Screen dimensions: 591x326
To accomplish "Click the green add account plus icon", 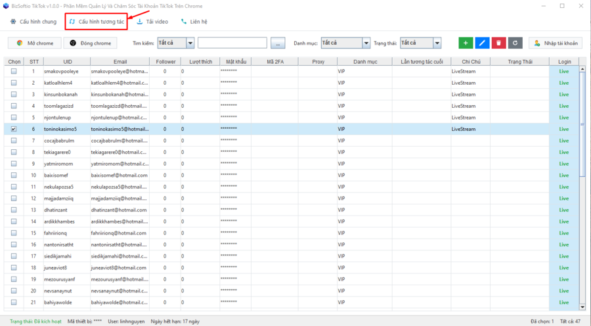I will (x=466, y=43).
